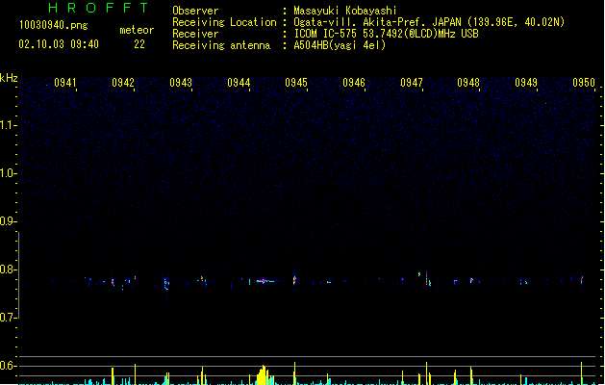Screen dimensions: 605x385
Task: Click the Receiving antenna label
Action: pos(221,45)
